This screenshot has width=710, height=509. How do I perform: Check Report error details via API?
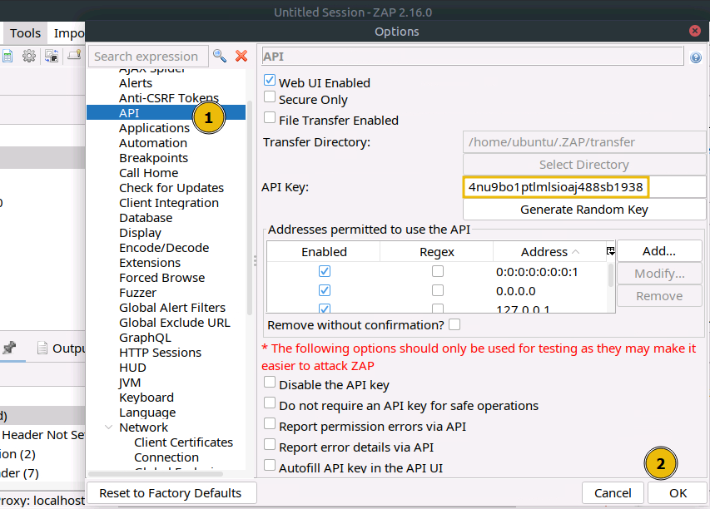270,445
